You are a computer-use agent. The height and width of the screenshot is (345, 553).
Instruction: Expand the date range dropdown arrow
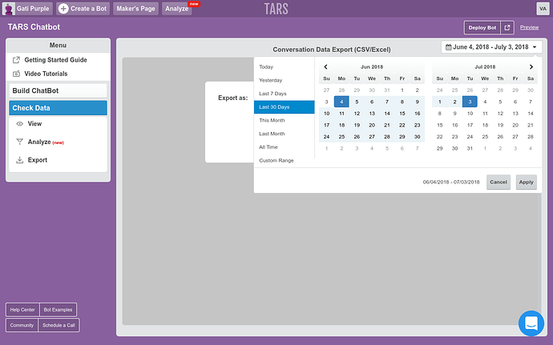535,47
